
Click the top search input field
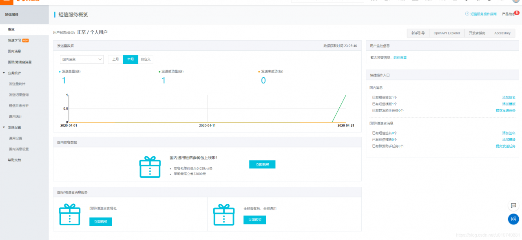[x=326, y=1]
